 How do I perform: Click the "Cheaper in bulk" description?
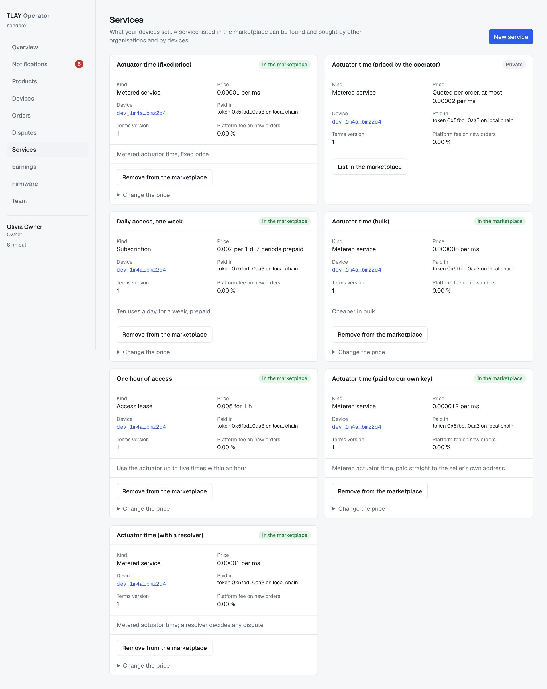pyautogui.click(x=353, y=311)
